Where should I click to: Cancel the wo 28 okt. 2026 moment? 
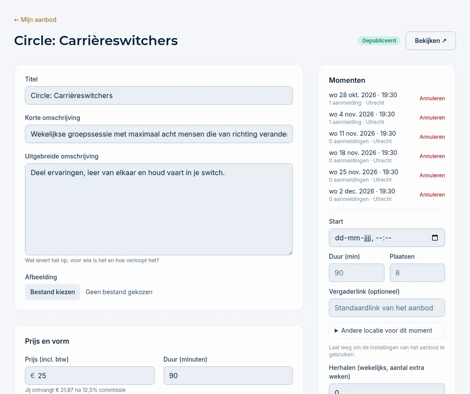pyautogui.click(x=432, y=98)
